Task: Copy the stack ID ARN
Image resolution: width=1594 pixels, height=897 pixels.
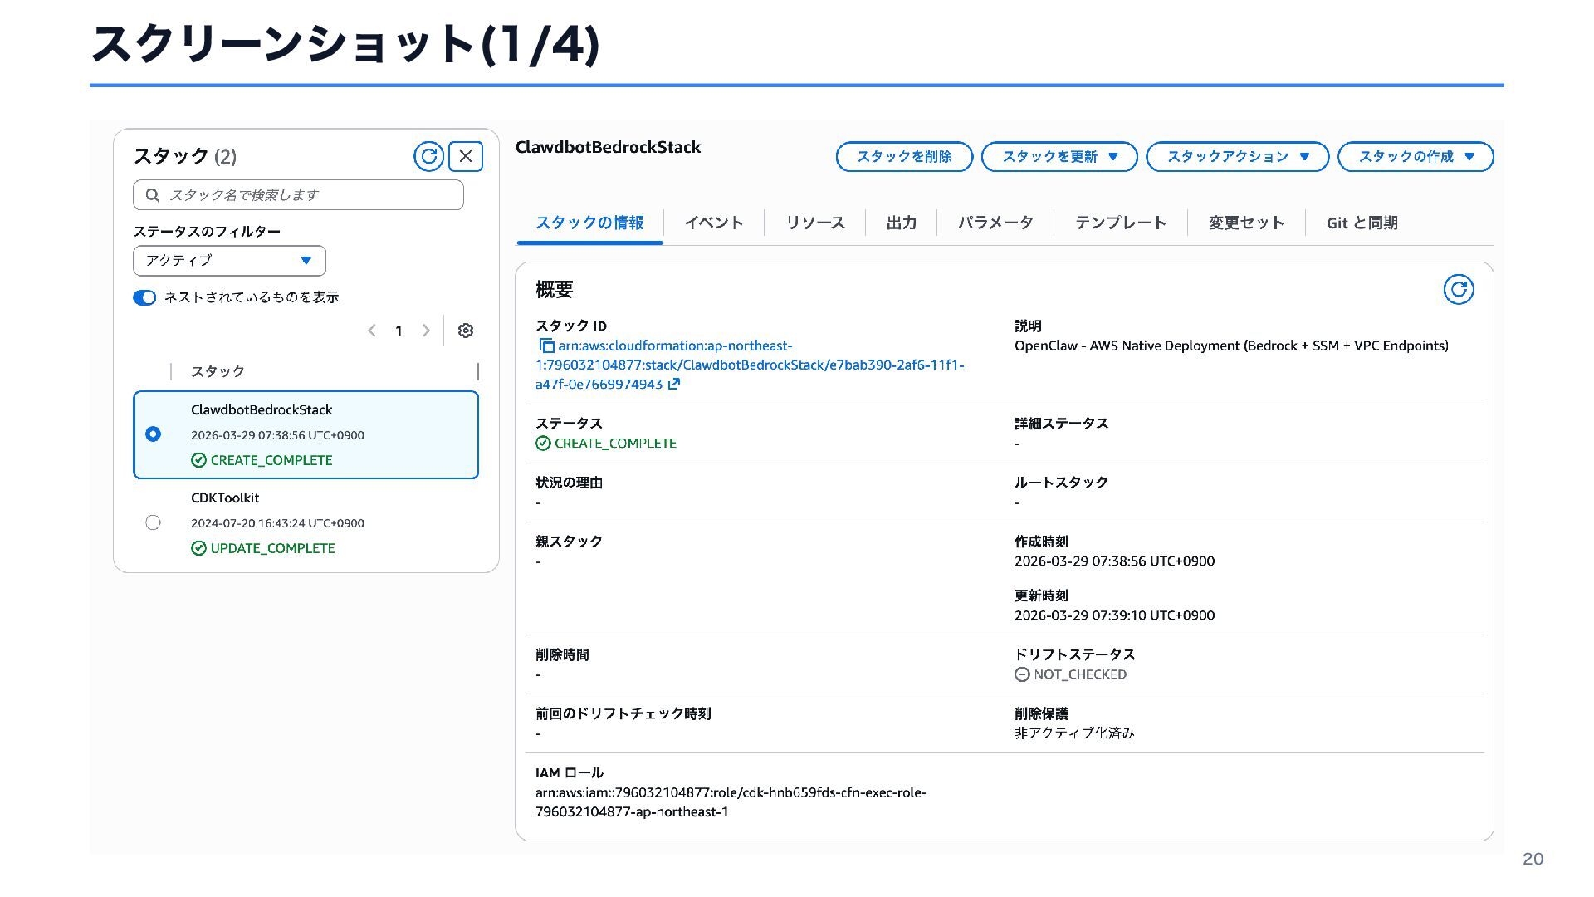Action: (546, 346)
